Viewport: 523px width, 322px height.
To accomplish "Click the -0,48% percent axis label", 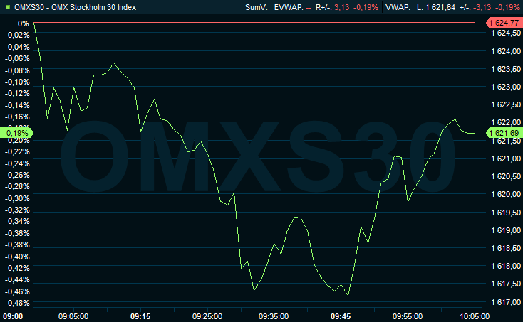I will [x=17, y=303].
